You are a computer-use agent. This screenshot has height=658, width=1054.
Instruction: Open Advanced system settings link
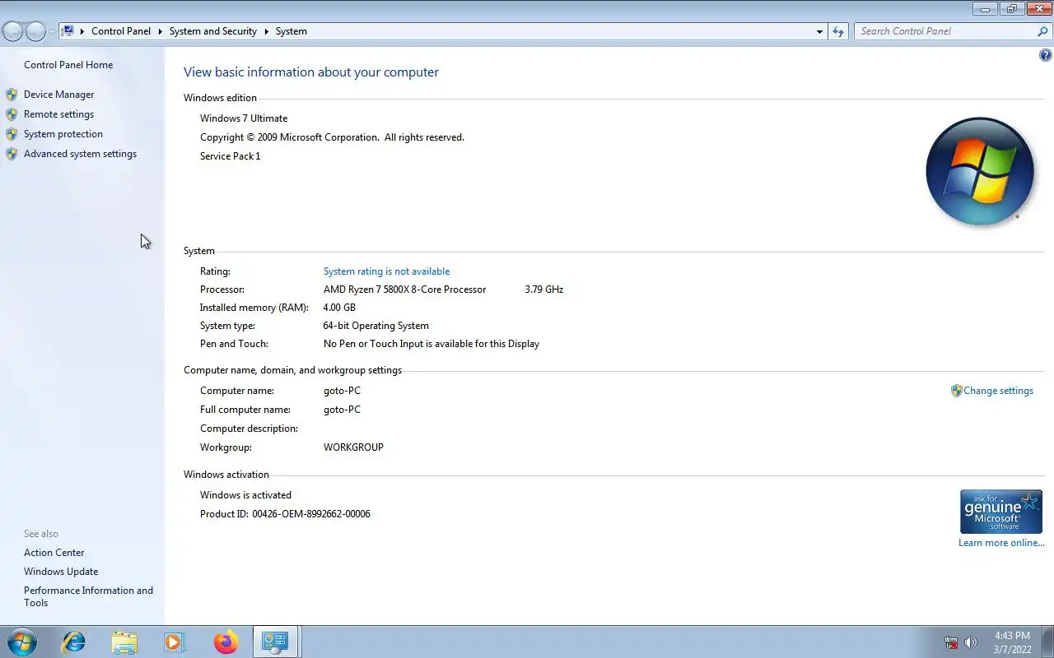pyautogui.click(x=81, y=154)
